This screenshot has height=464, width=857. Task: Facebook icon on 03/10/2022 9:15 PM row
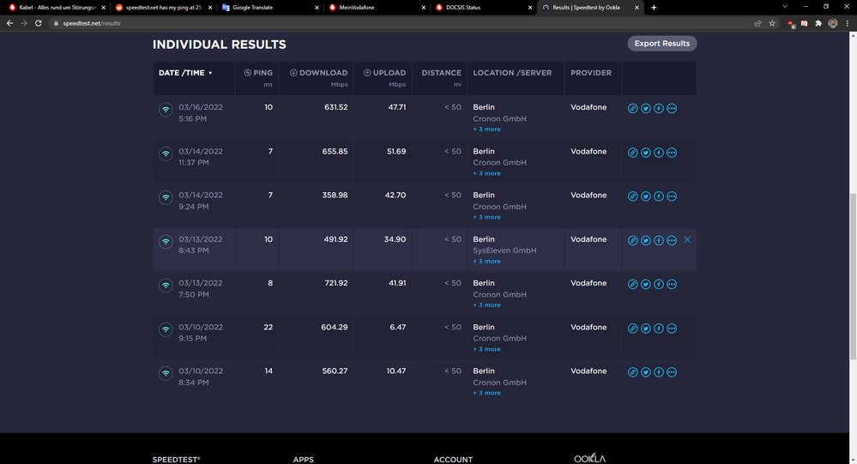click(x=659, y=328)
